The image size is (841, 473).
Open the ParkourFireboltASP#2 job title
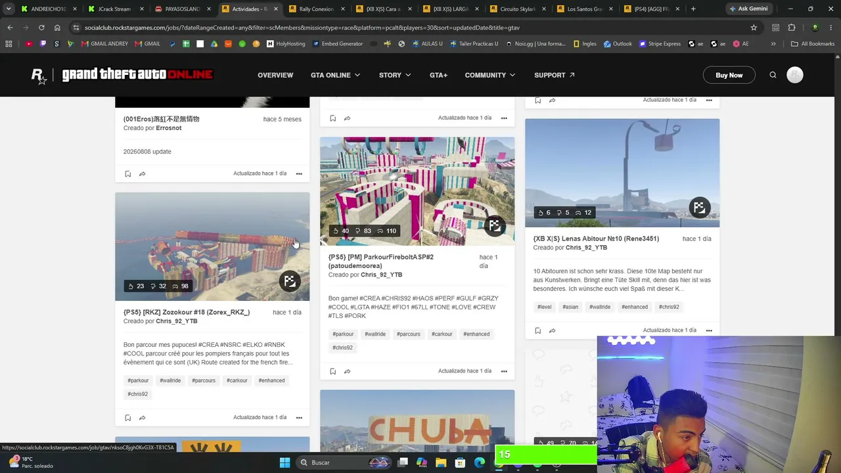(x=381, y=261)
